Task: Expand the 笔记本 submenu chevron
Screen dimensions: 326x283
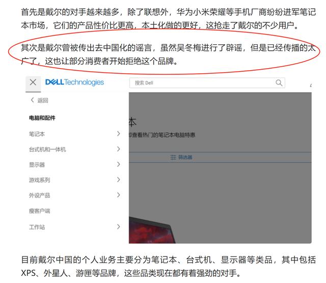Action: pyautogui.click(x=119, y=133)
